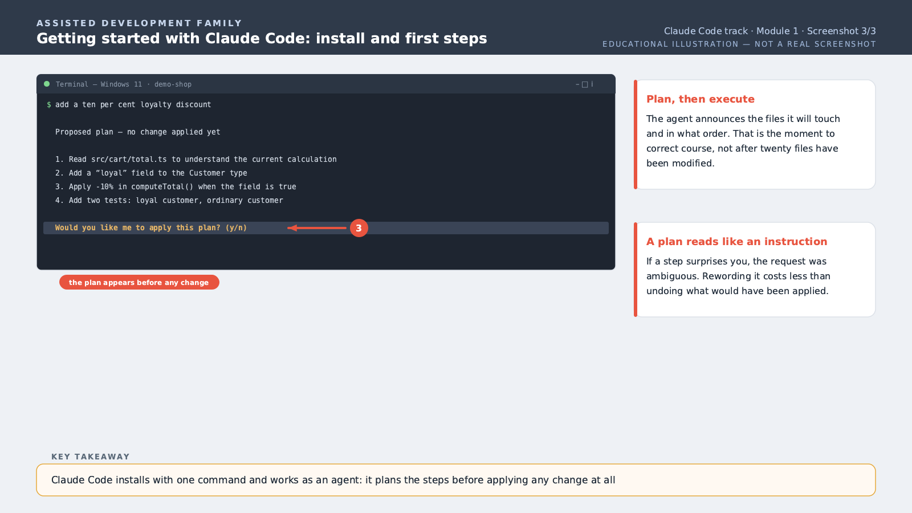Maximize the Terminal window
Viewport: 912px width, 513px height.
pyautogui.click(x=585, y=84)
